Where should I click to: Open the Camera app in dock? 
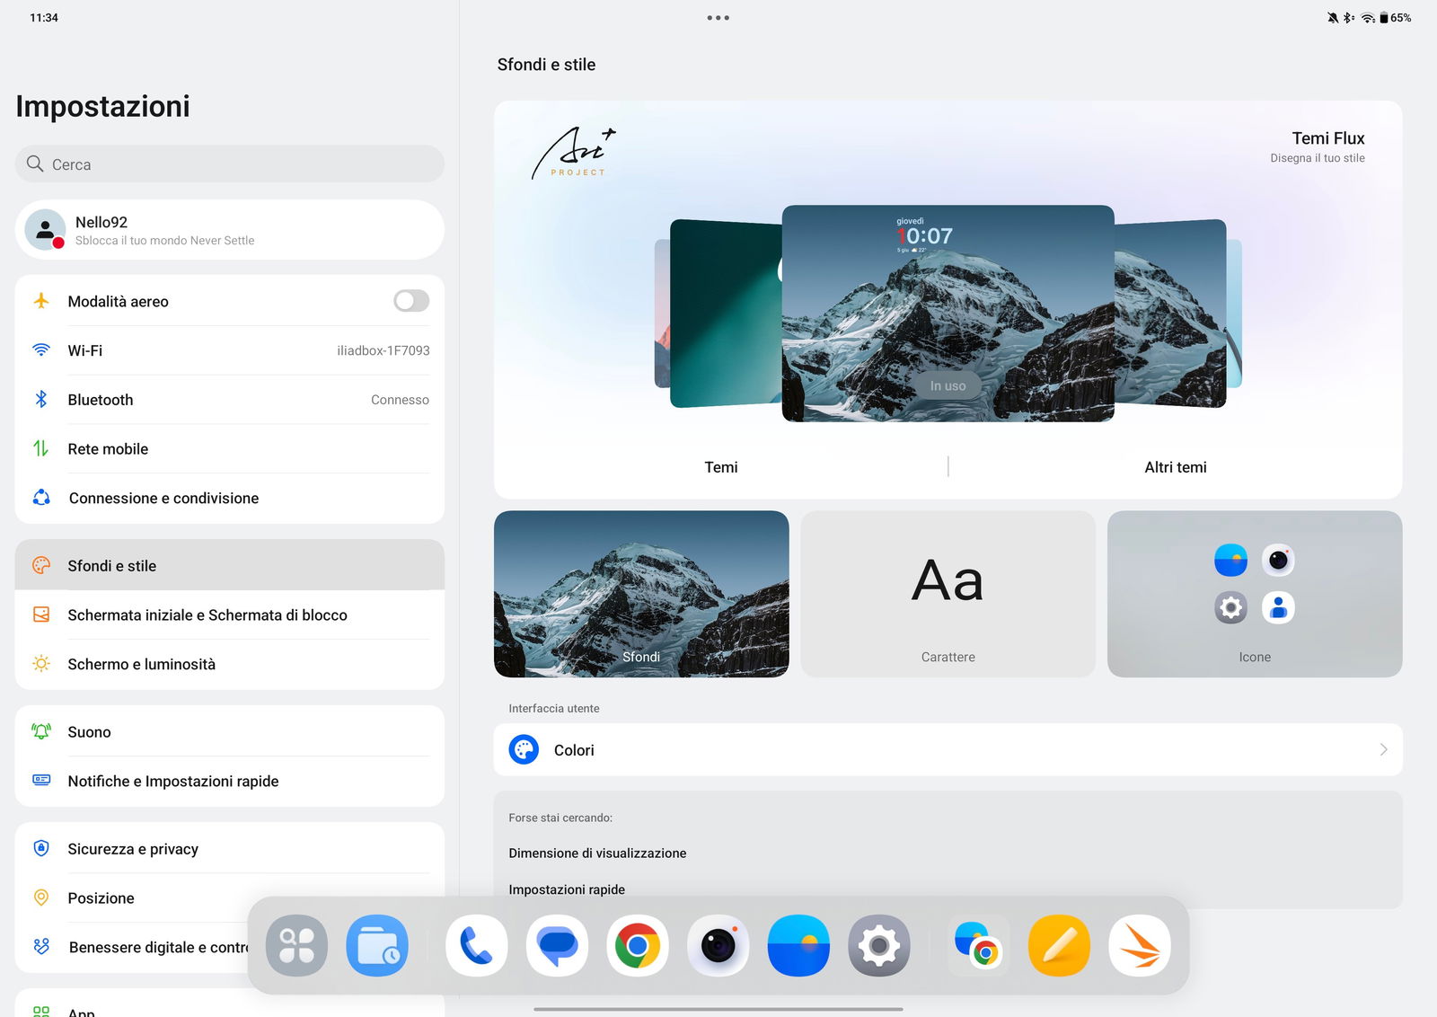[718, 946]
